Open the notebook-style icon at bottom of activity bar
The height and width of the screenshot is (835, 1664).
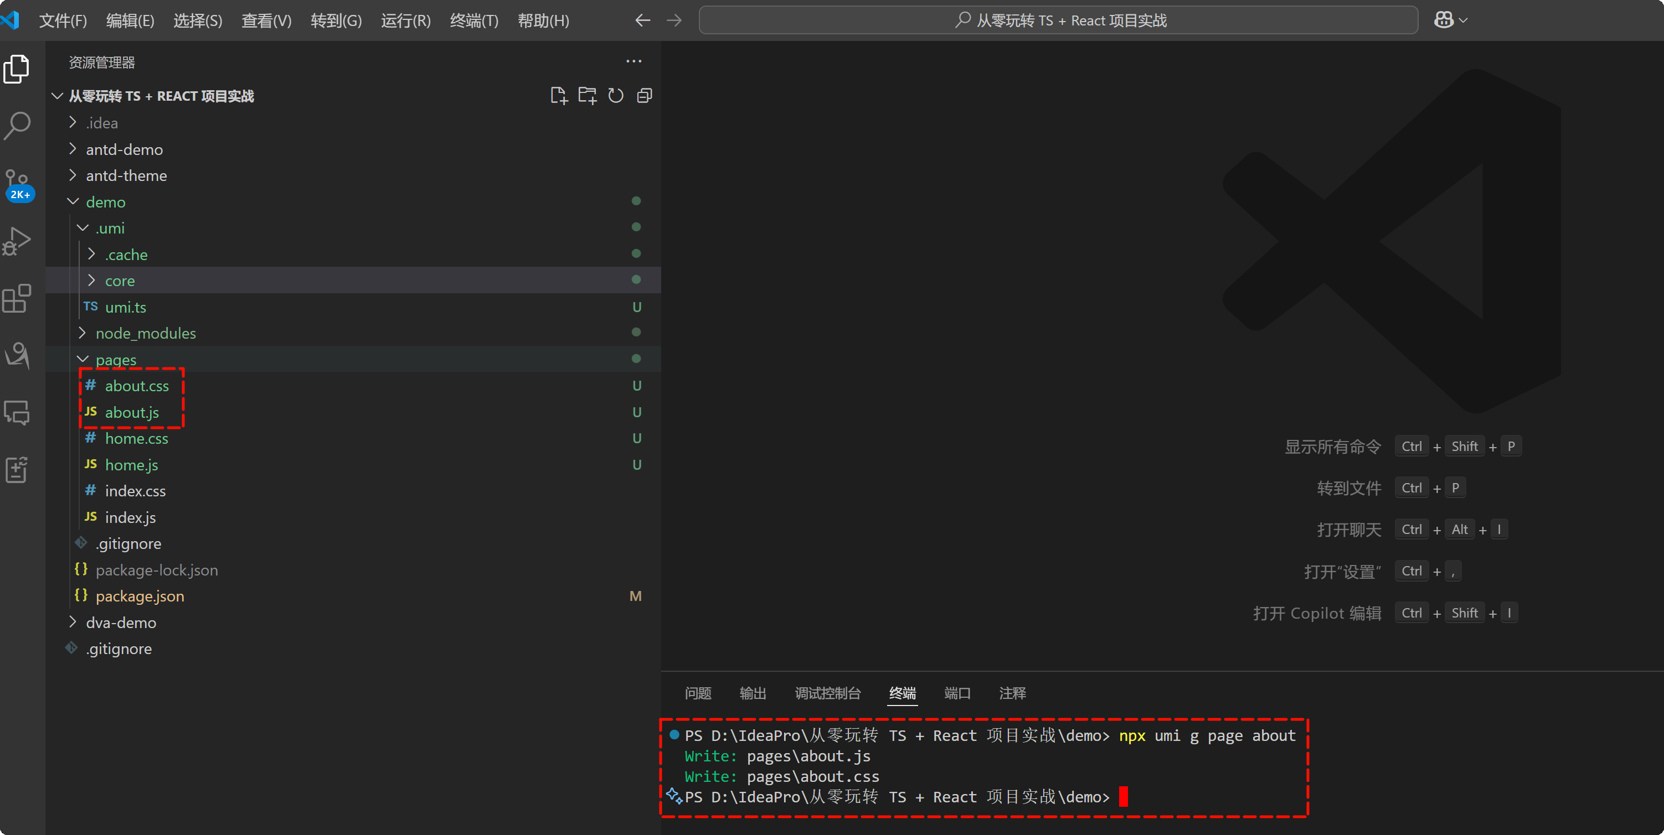[x=17, y=470]
